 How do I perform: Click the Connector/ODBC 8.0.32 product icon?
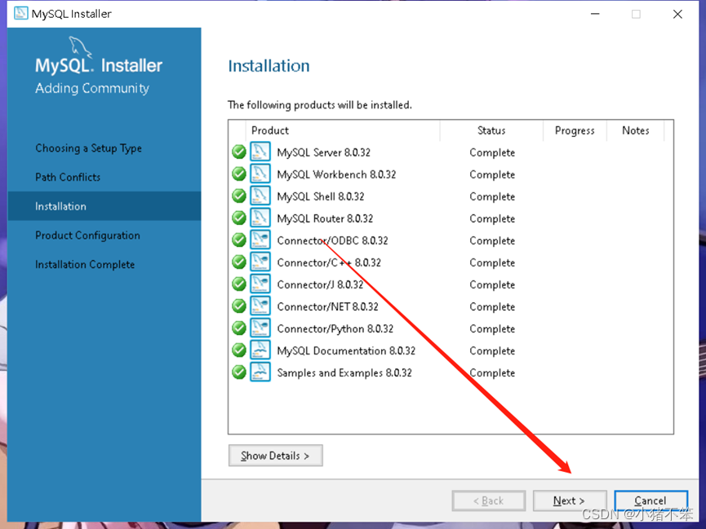(x=260, y=240)
